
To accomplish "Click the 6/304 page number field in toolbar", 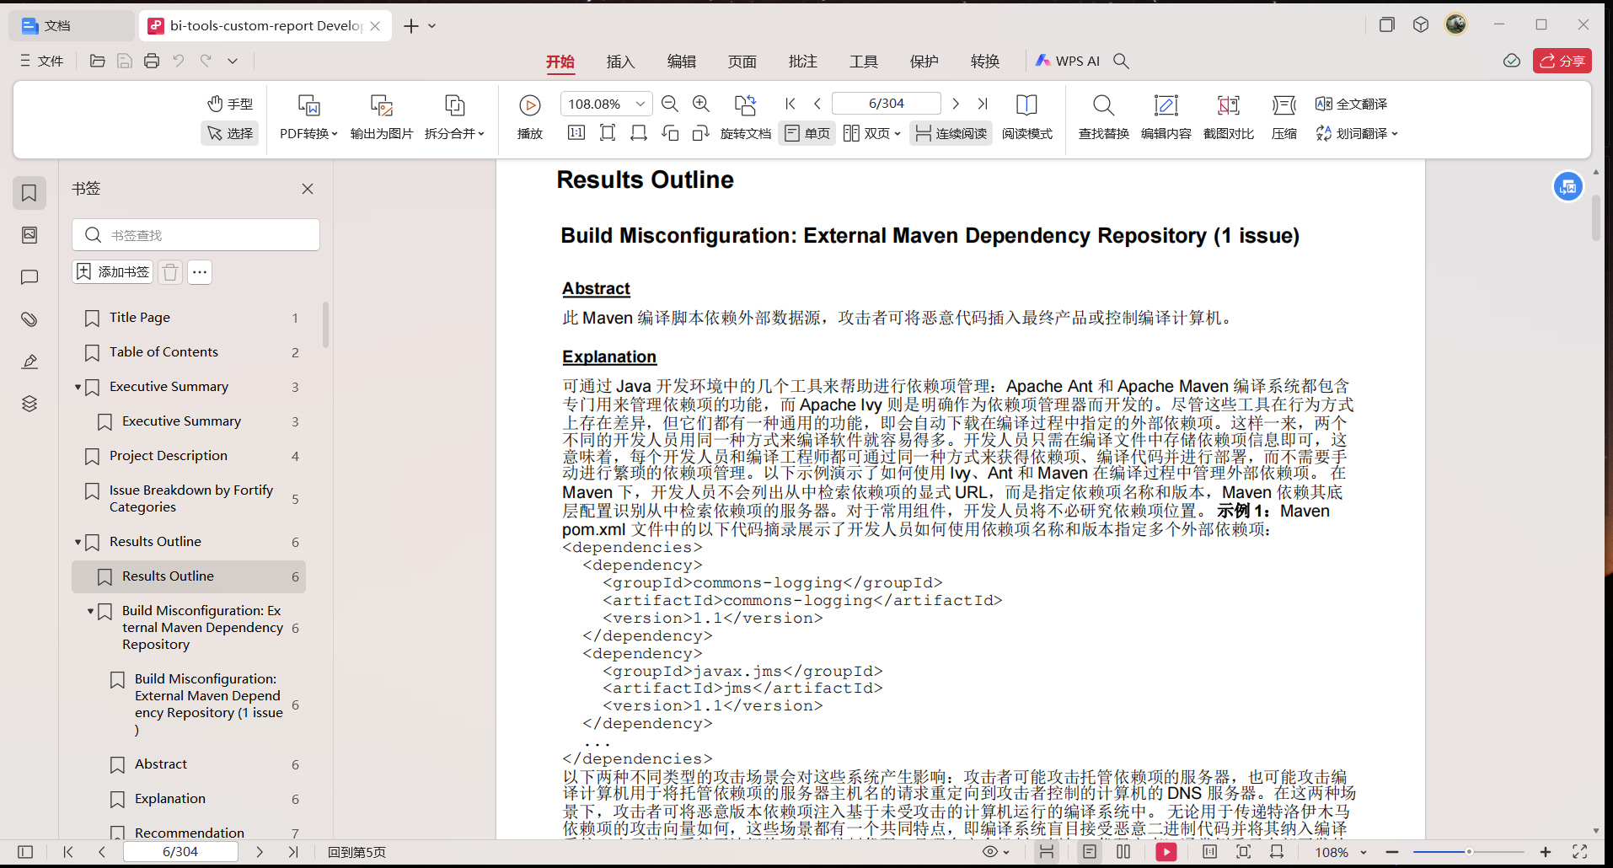I will [x=887, y=104].
